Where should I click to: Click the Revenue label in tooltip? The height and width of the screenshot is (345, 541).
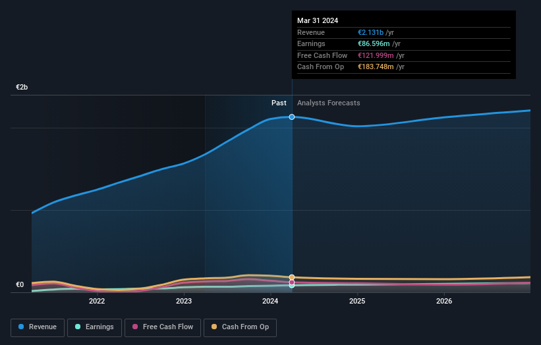point(311,32)
